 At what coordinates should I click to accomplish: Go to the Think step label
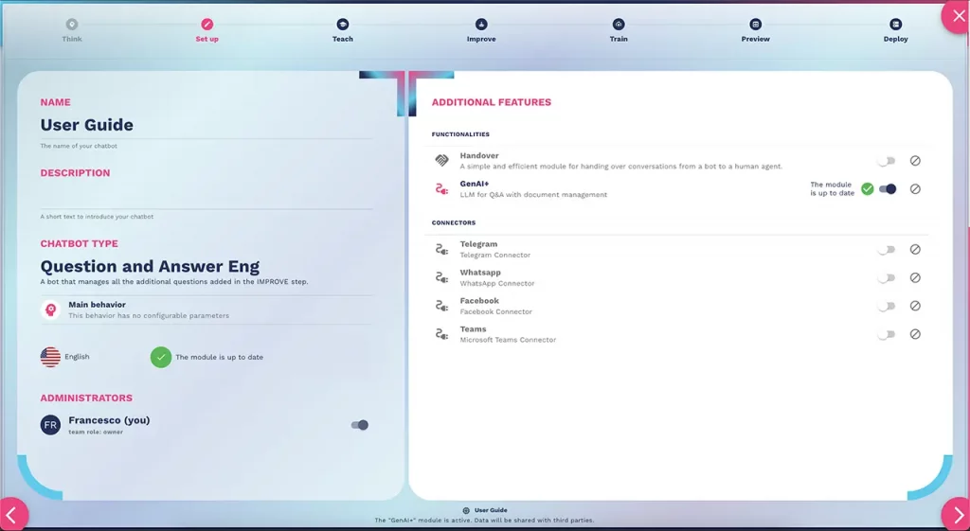click(x=72, y=39)
